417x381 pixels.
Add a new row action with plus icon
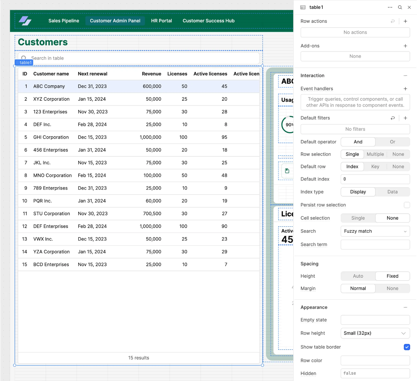(x=405, y=21)
